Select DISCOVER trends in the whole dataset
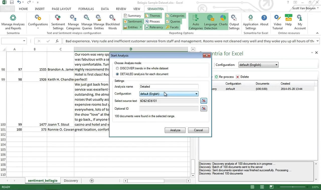Image resolution: width=321 pixels, height=190 pixels. 142,68
